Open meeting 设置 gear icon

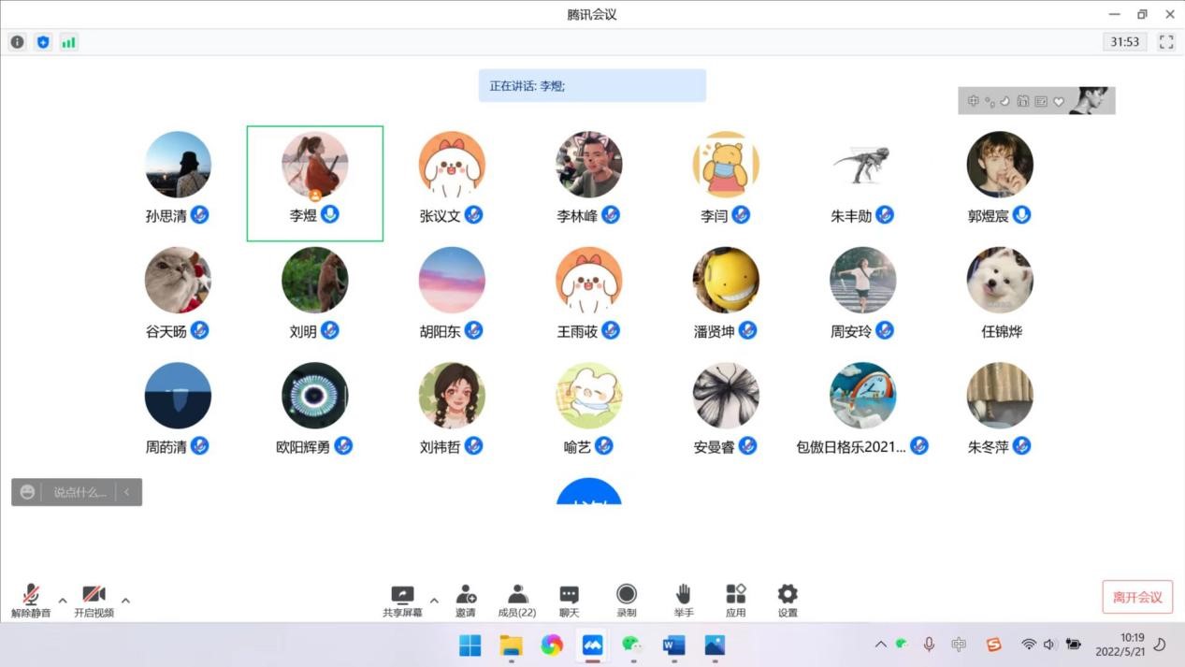(x=788, y=600)
